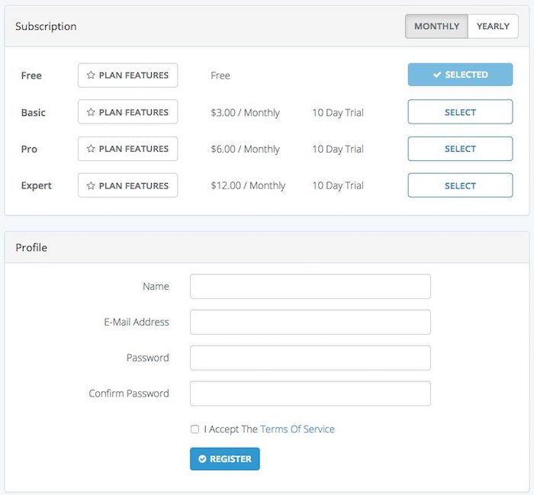Image resolution: width=534 pixels, height=495 pixels.
Task: Click star icon in Pro plan features
Action: (91, 149)
